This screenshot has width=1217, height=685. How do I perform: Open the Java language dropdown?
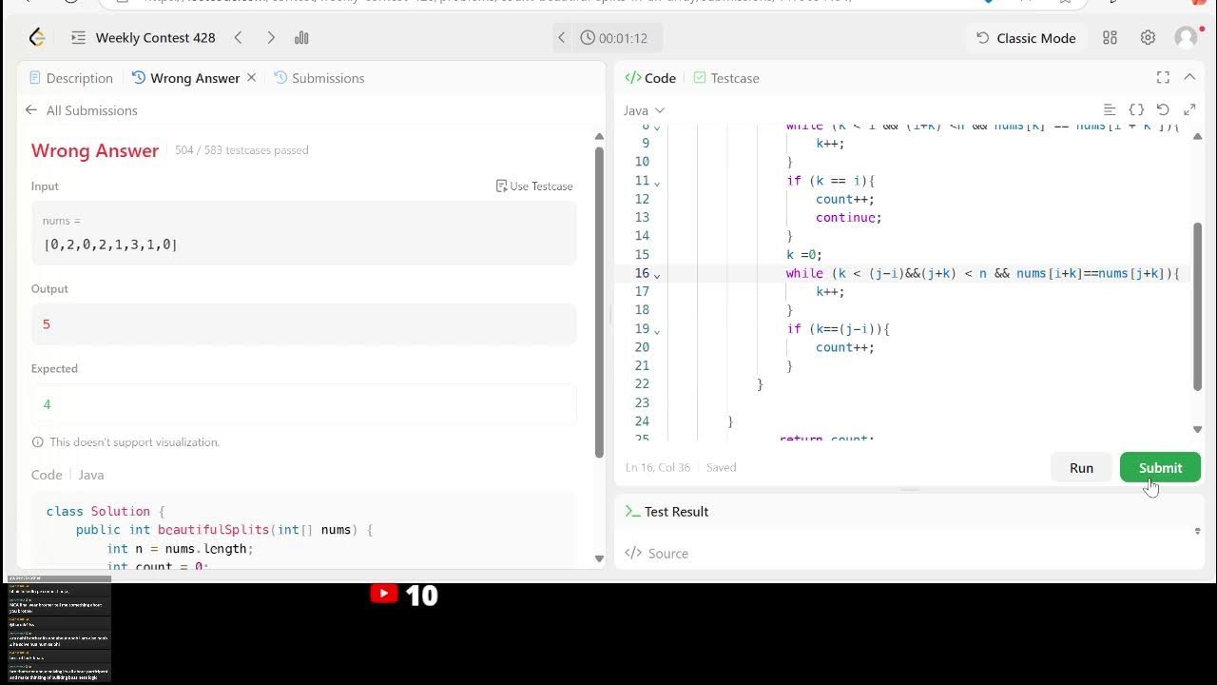click(645, 110)
